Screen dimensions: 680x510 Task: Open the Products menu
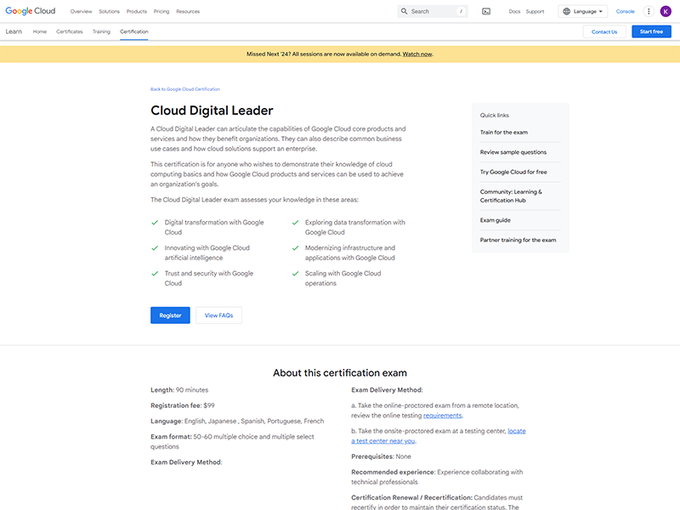point(137,11)
